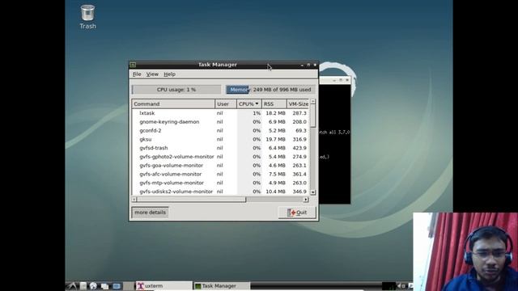Open the LXDE start menu icon
Screen dimensions: 518x291
(72, 286)
